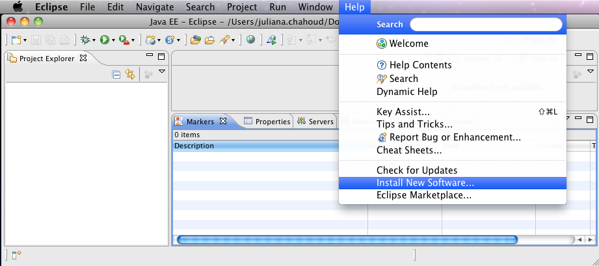599x266 pixels.
Task: Switch to the Properties tab
Action: click(267, 122)
